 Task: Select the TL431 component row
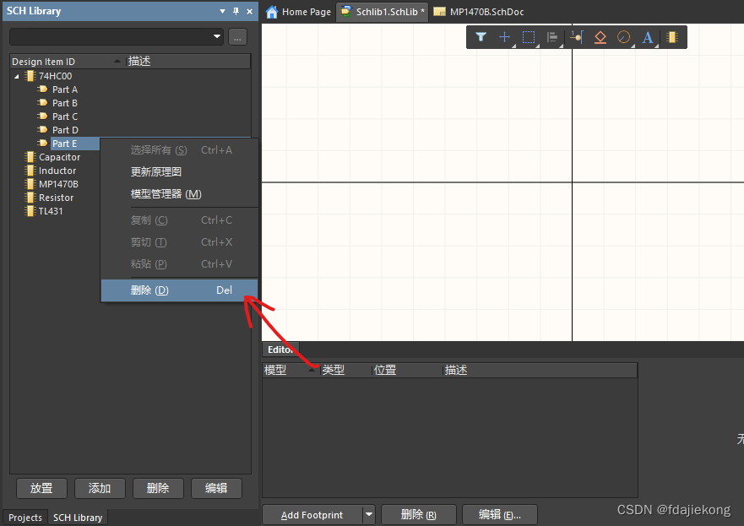coord(51,211)
